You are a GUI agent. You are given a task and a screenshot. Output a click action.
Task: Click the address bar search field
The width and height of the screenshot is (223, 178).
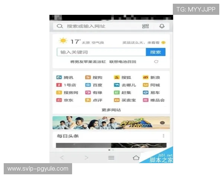click(111, 26)
